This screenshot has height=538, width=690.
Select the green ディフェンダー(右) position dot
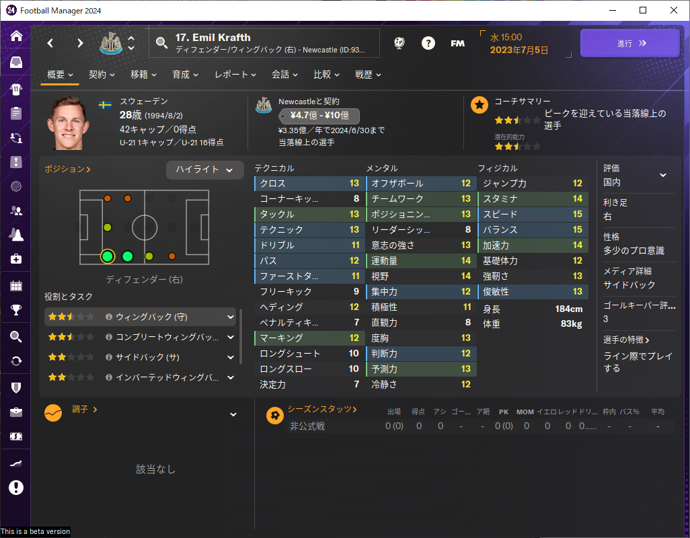click(108, 256)
